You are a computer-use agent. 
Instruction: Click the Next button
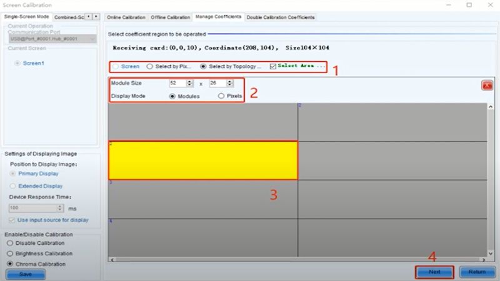[434, 272]
